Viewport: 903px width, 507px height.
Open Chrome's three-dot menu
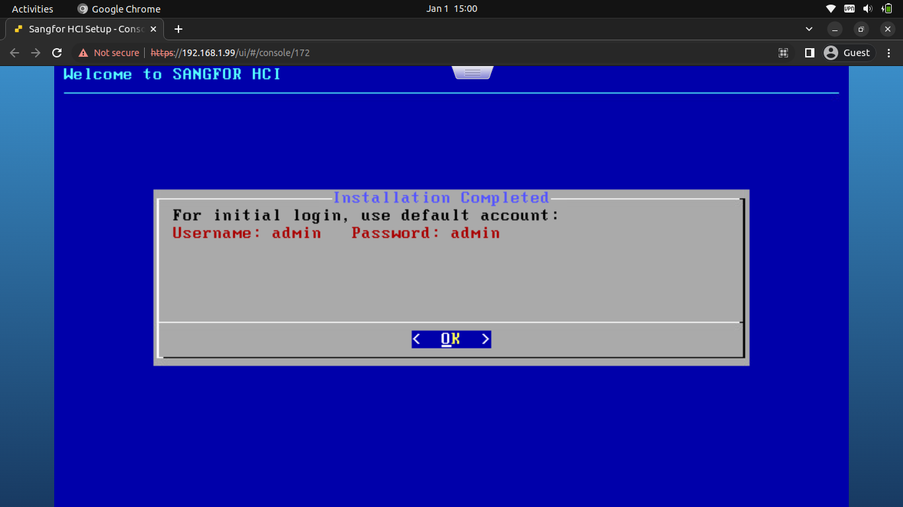coord(889,53)
